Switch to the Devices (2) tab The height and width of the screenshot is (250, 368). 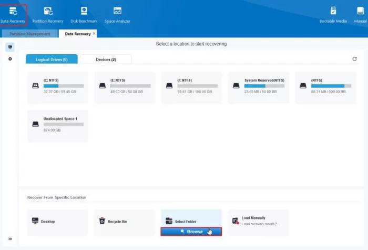(106, 59)
